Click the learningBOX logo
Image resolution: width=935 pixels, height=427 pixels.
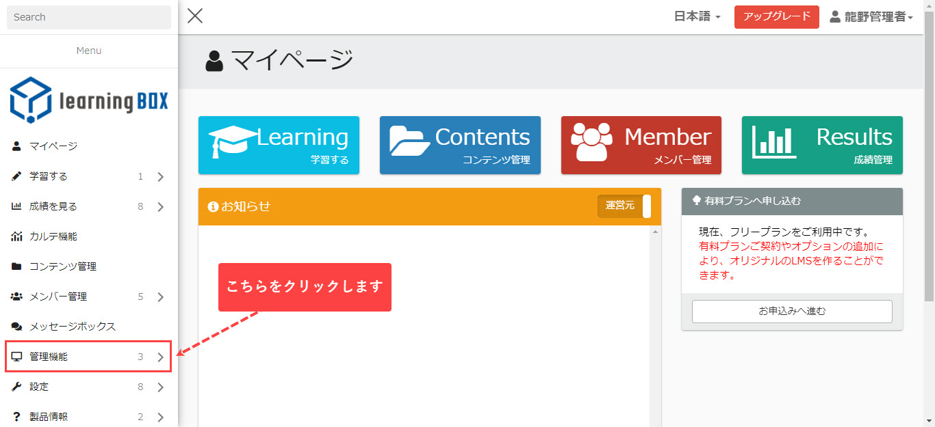point(89,100)
